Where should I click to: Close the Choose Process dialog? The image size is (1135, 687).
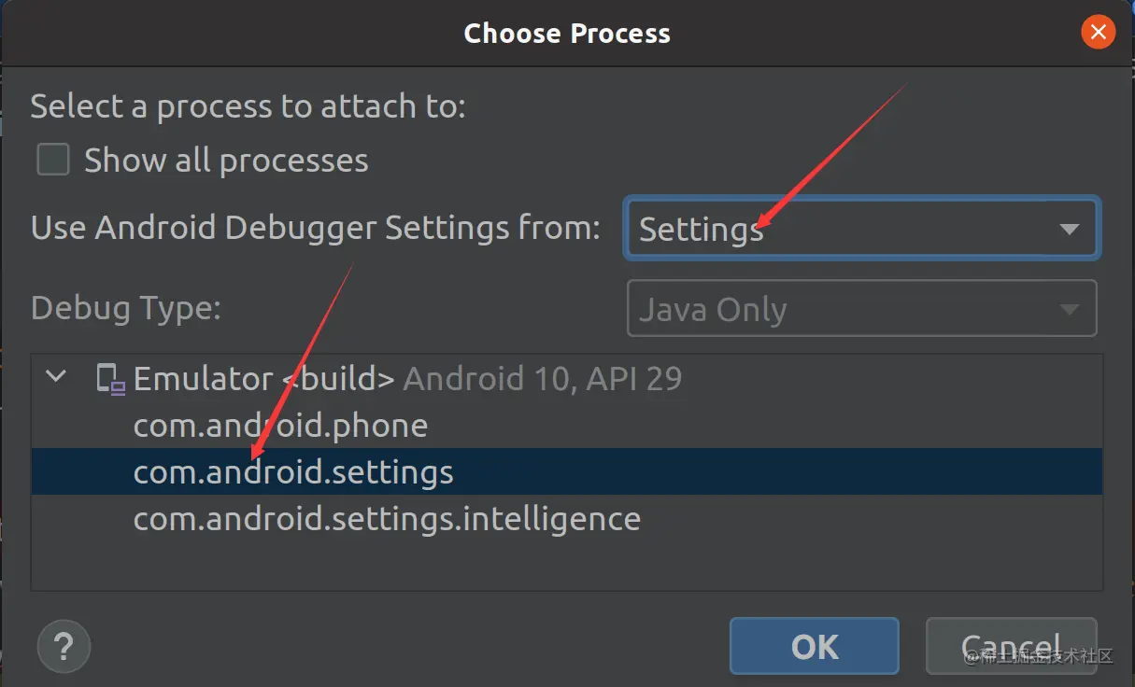pyautogui.click(x=1098, y=33)
